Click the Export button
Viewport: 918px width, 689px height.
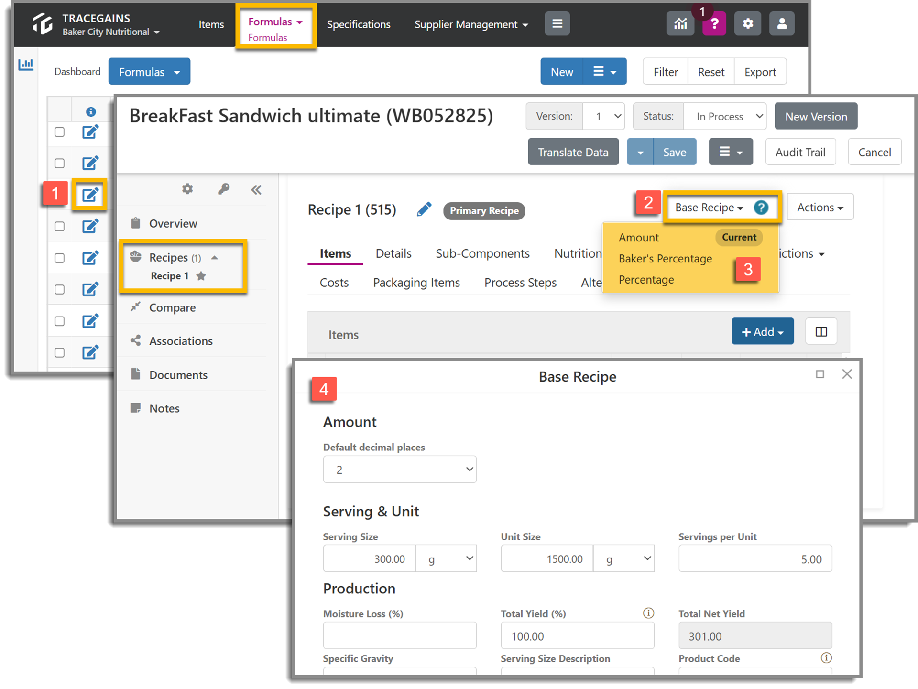(x=760, y=72)
